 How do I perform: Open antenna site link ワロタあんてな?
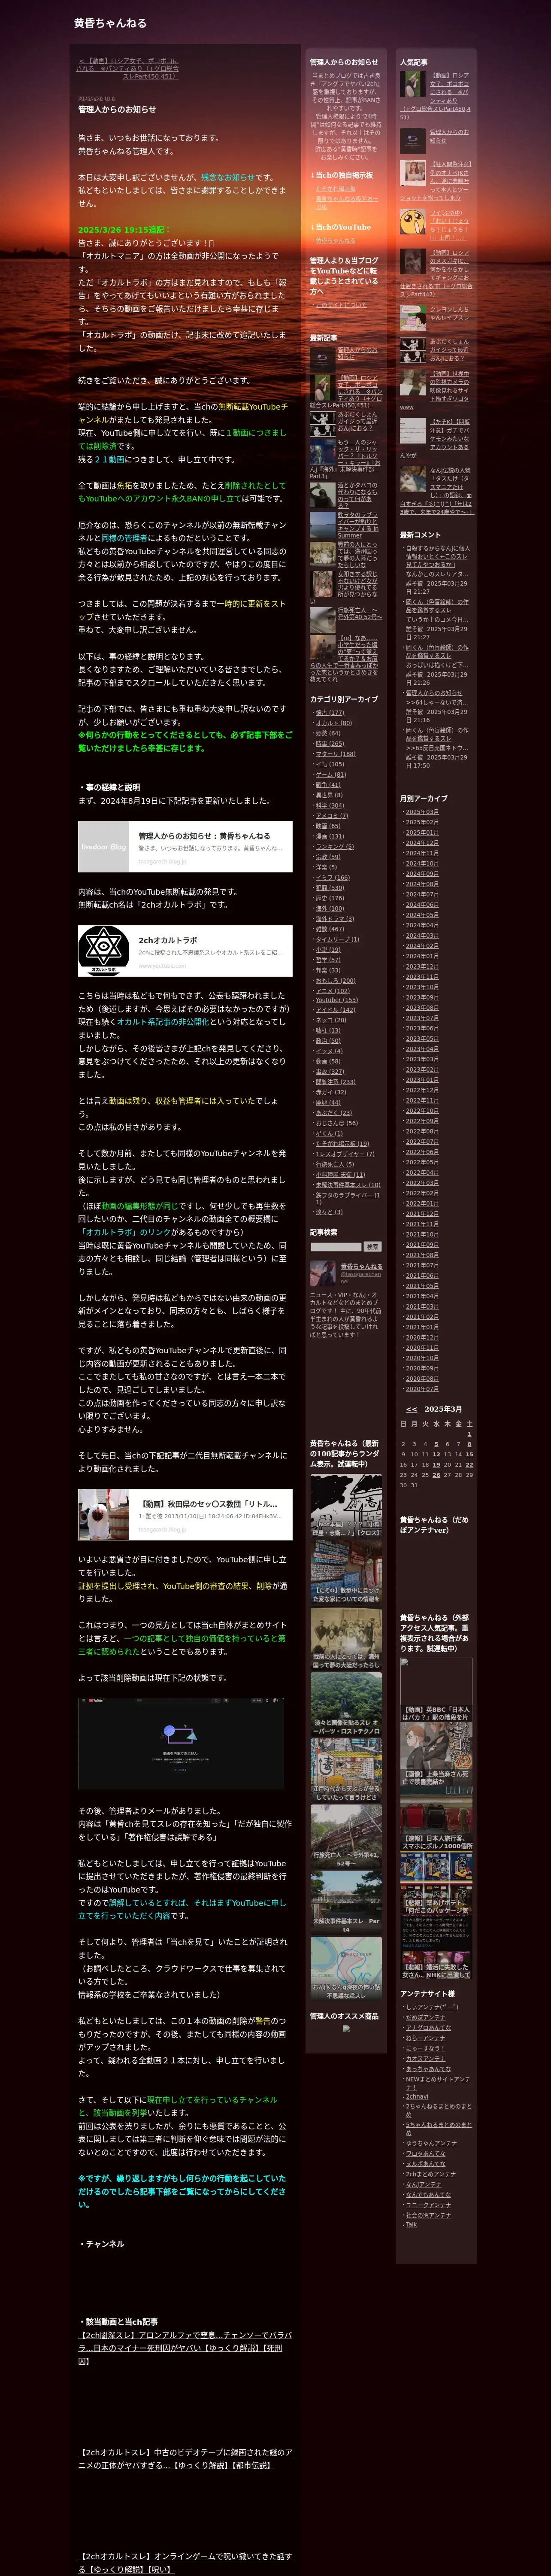[426, 2154]
